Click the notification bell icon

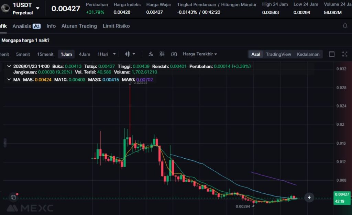point(345,26)
